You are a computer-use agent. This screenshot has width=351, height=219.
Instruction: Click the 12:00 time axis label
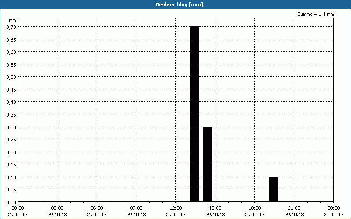point(176,208)
